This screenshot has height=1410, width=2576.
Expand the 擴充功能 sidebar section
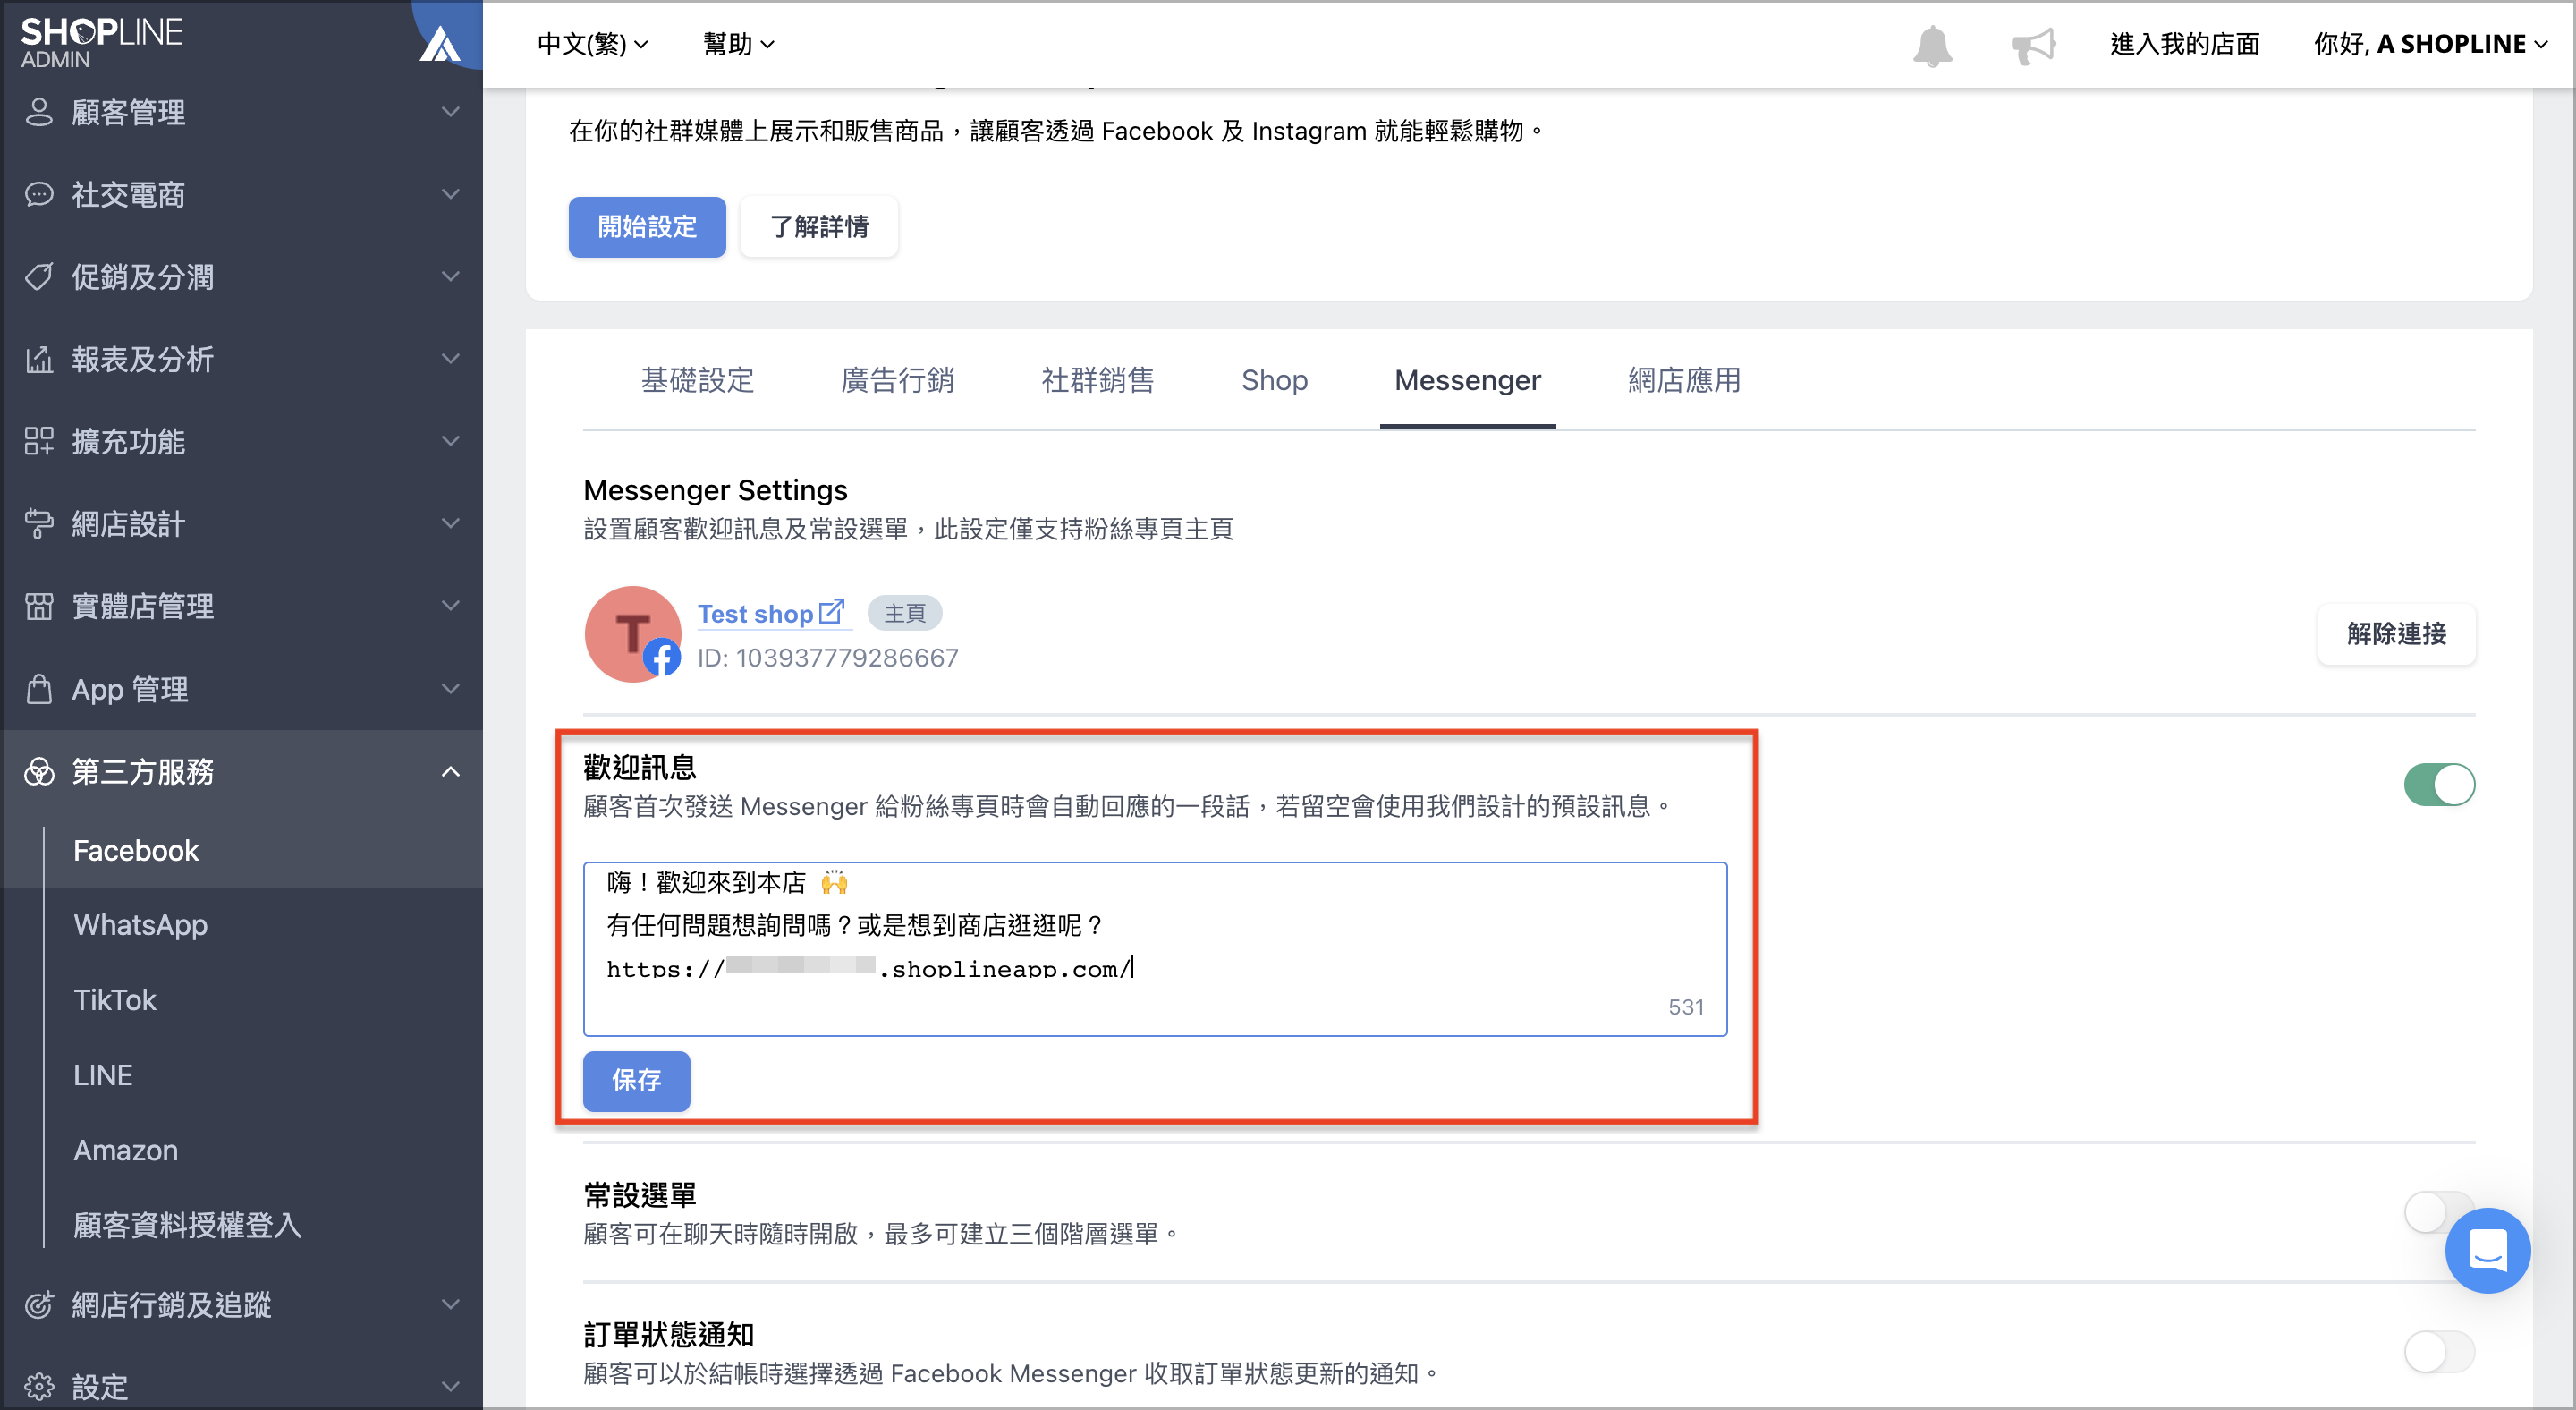click(242, 441)
